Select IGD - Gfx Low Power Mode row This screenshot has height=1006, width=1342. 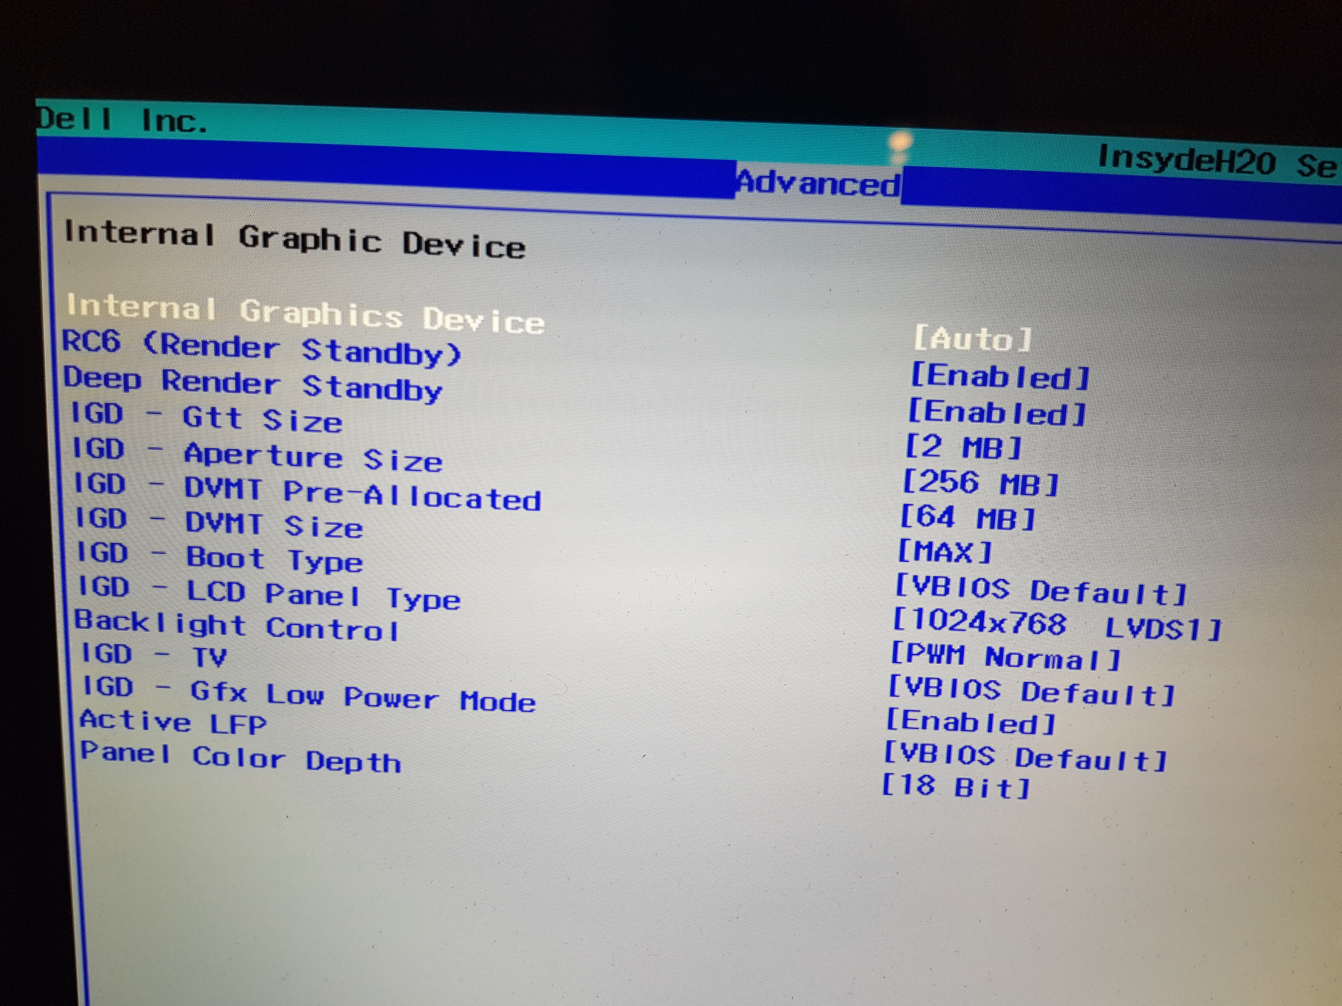(x=310, y=695)
